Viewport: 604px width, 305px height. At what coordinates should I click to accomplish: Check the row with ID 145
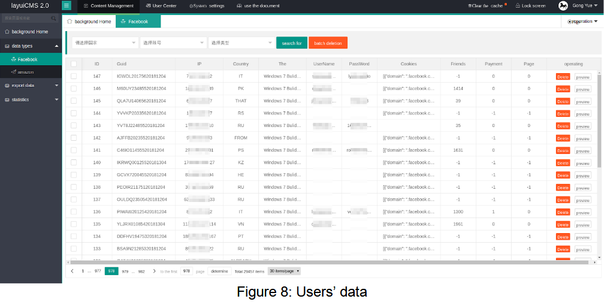pyautogui.click(x=74, y=101)
